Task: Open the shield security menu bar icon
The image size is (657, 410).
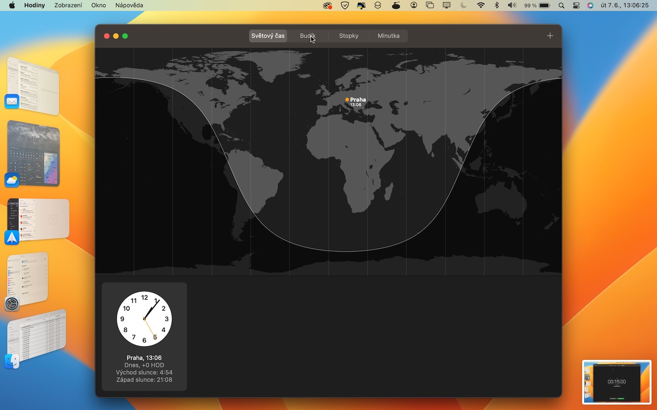Action: click(x=345, y=5)
